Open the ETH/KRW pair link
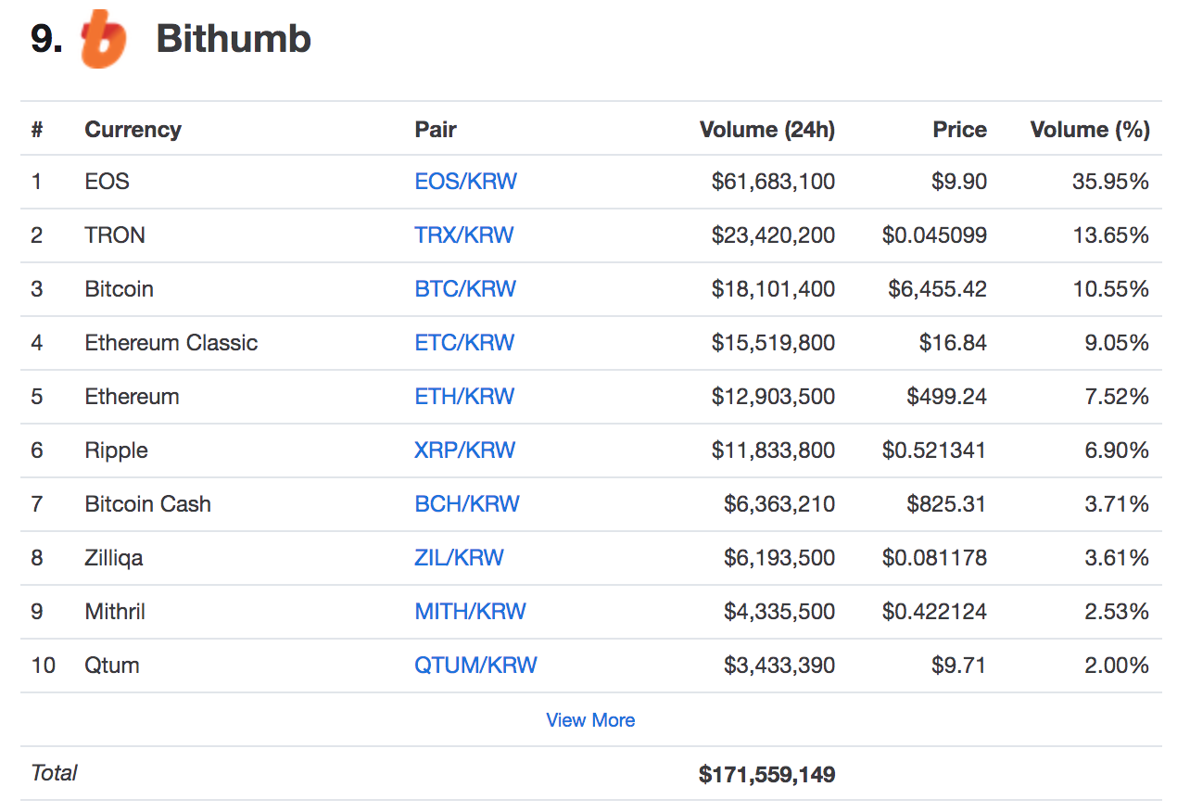The image size is (1190, 812). pyautogui.click(x=464, y=397)
